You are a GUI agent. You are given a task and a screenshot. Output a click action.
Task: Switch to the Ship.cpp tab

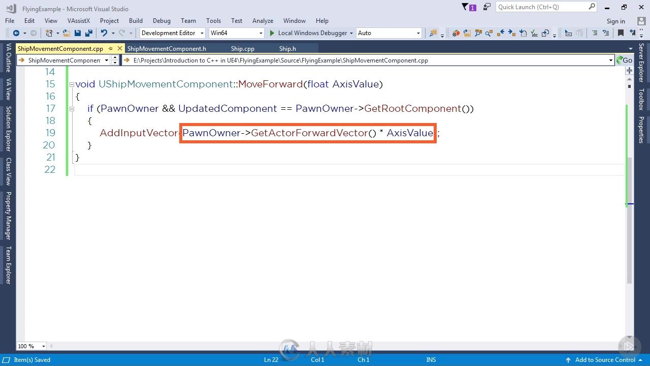tap(243, 48)
